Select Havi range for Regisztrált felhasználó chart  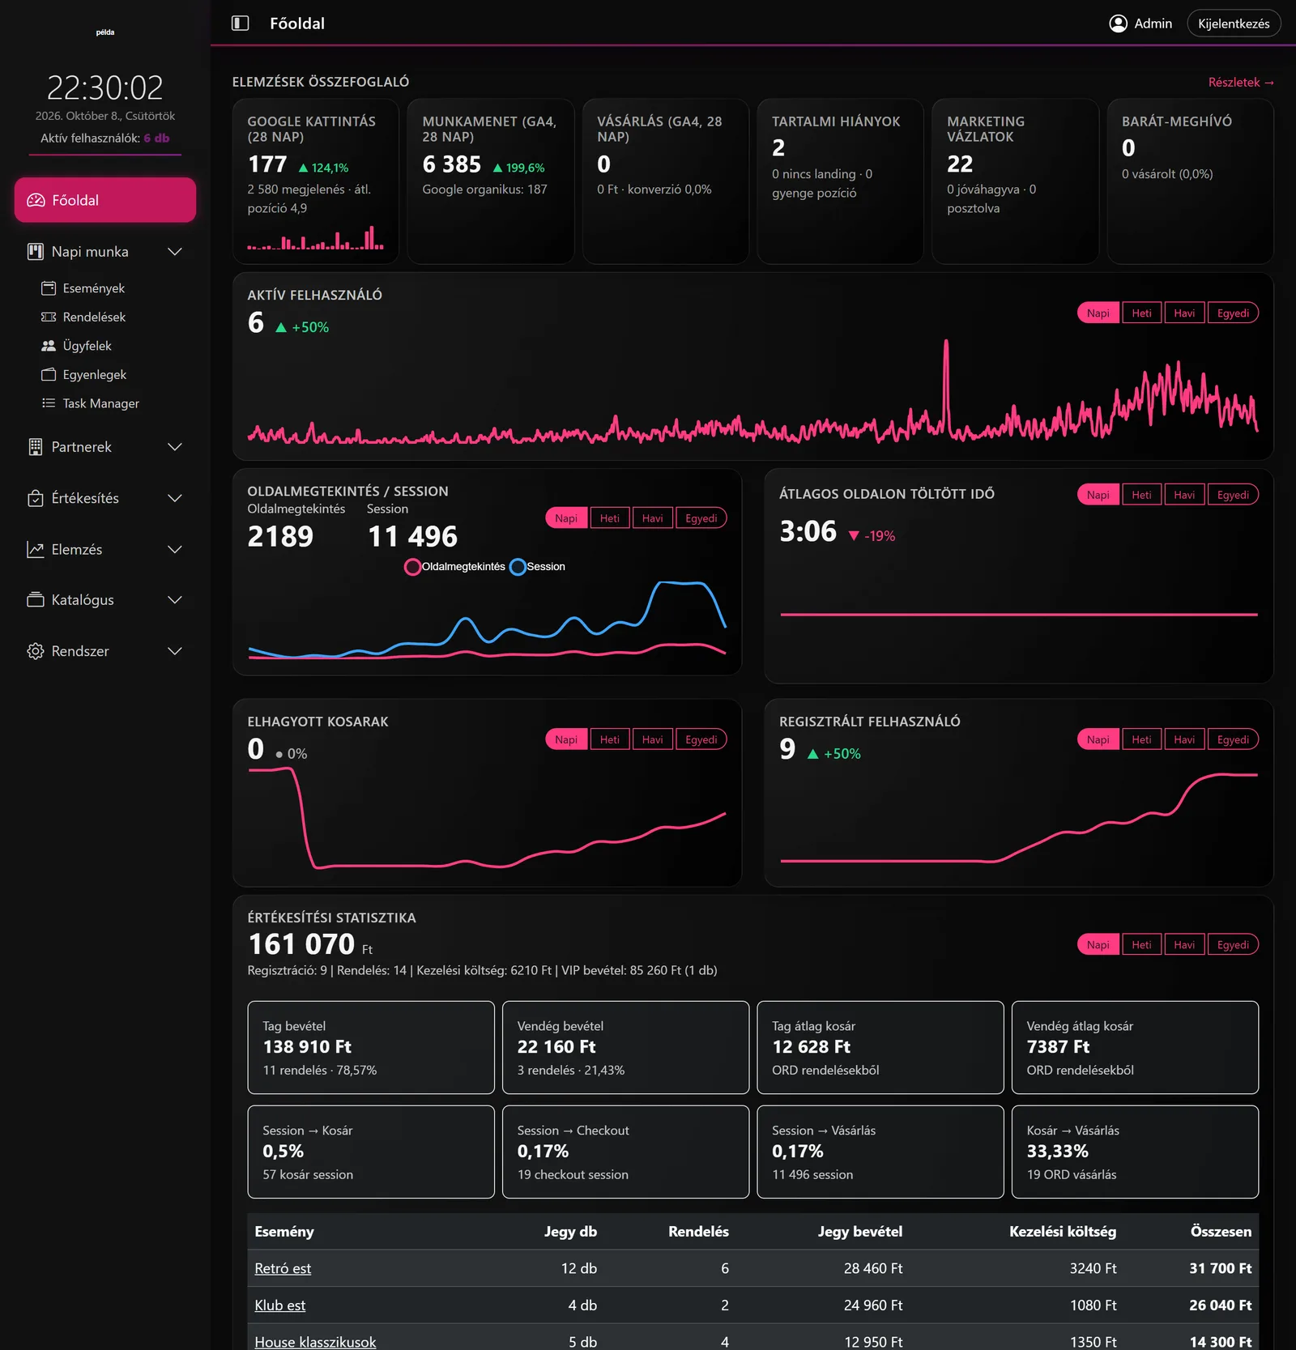click(1184, 739)
